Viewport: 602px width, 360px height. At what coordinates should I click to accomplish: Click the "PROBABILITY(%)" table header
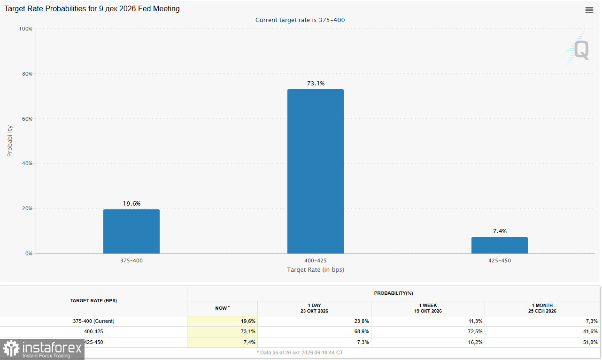[394, 293]
